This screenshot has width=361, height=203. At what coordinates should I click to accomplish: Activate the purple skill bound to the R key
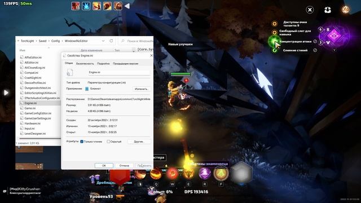204,174
